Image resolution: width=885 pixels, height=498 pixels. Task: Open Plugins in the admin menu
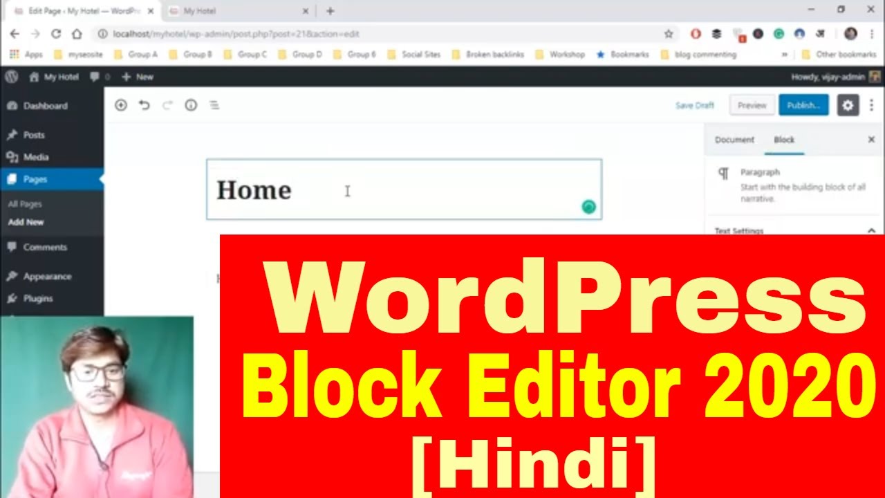coord(38,298)
